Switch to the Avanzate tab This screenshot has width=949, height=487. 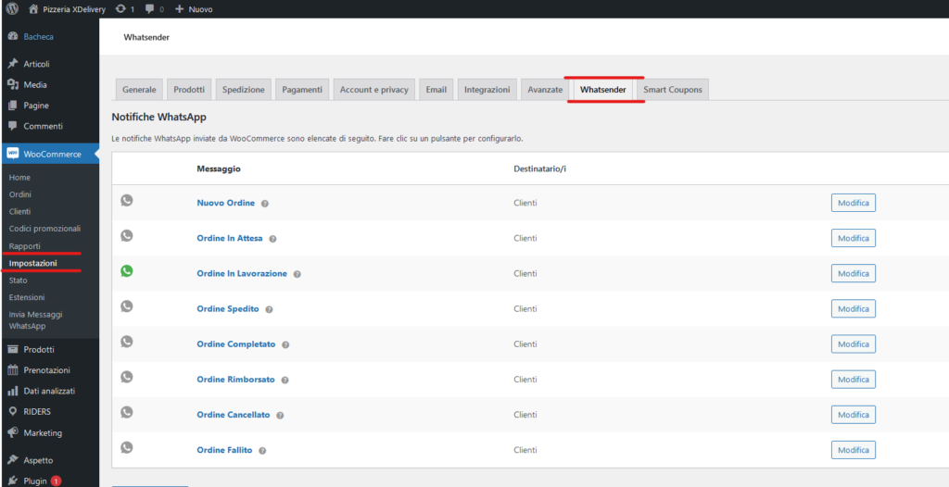(x=545, y=90)
